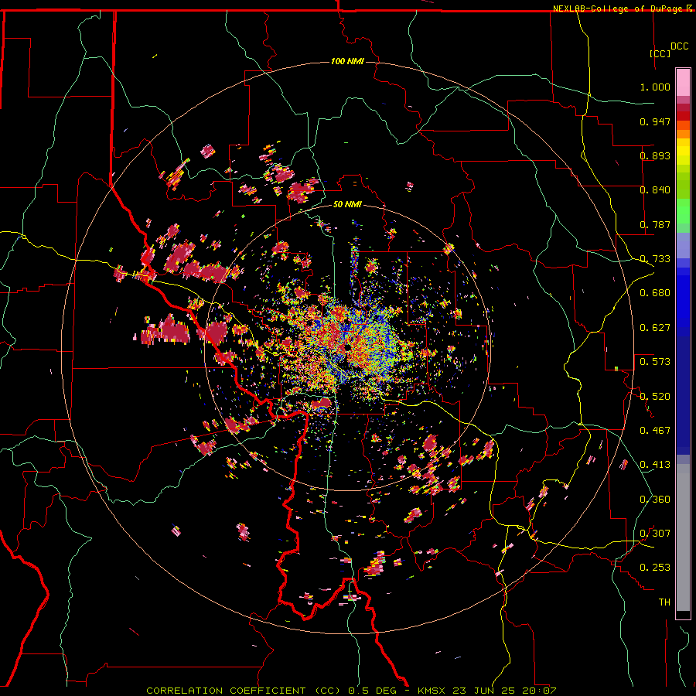696x696 pixels.
Task: Click the 0.307 scale value
Action: click(655, 534)
